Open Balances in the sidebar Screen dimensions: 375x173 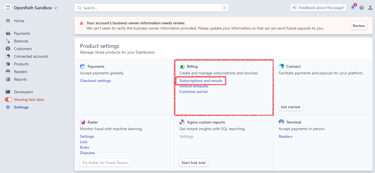click(x=21, y=41)
